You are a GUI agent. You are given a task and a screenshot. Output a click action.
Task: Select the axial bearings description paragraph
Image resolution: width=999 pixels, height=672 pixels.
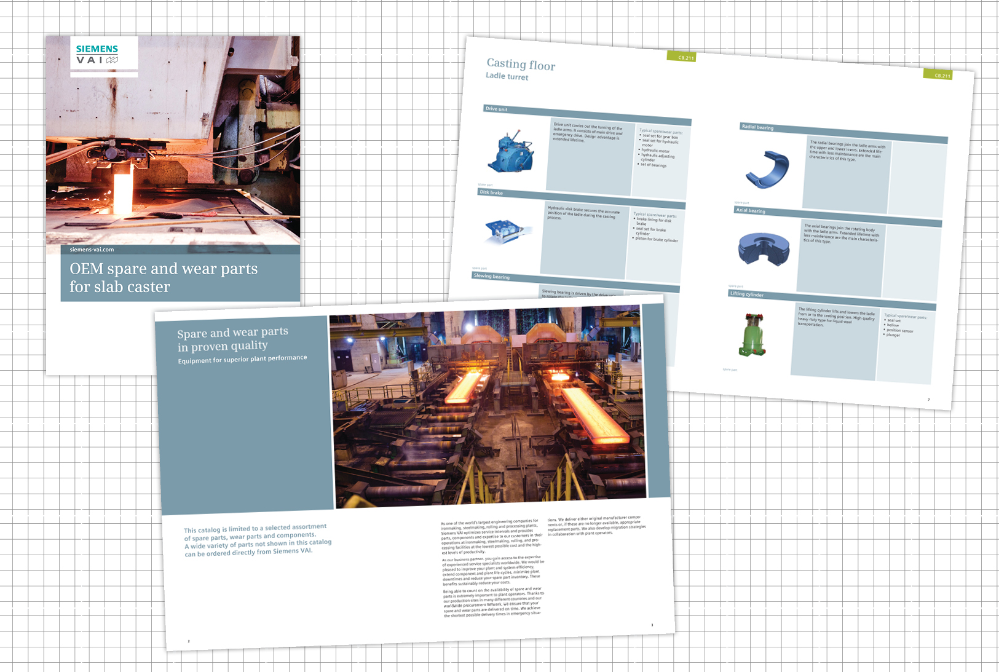[841, 234]
